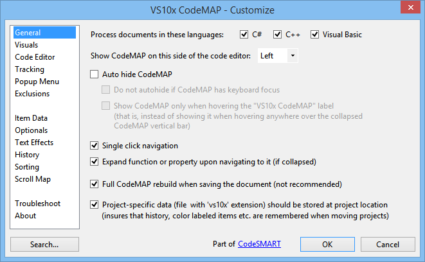Select Visuals in the settings list
This screenshot has width=425, height=262.
click(x=26, y=45)
